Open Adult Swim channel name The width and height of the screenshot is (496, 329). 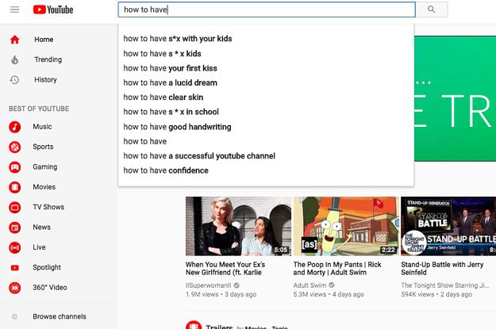coord(310,285)
